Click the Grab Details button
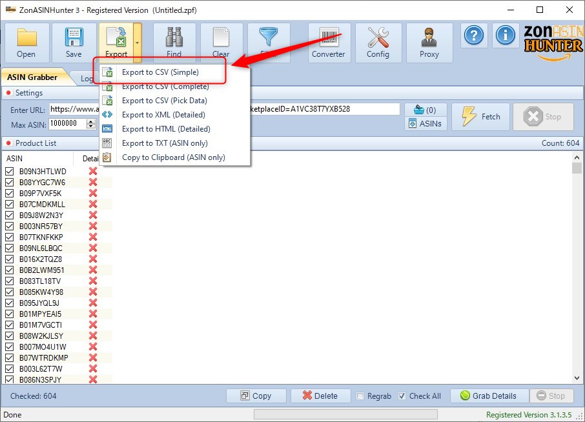Viewport: 585px width, 422px height. (x=489, y=396)
